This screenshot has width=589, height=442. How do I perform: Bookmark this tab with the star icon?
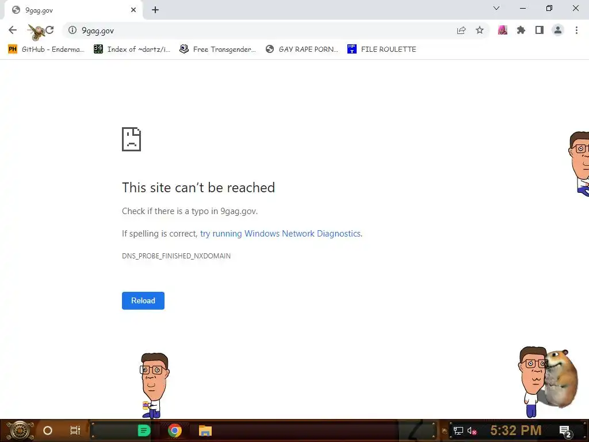[480, 30]
